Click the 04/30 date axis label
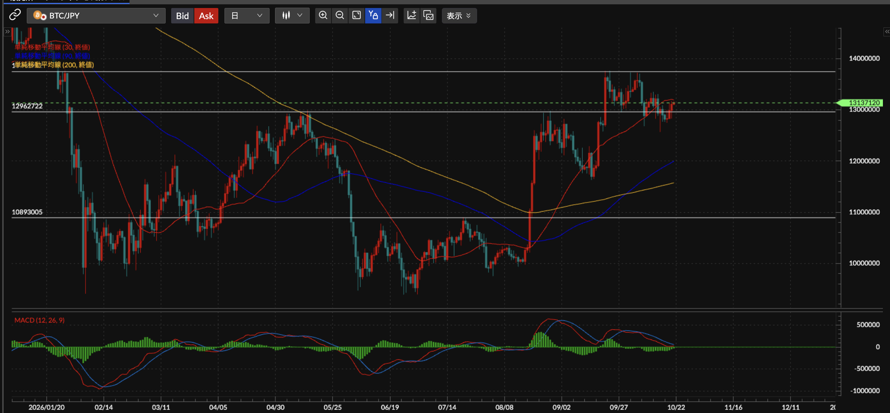 click(x=275, y=407)
